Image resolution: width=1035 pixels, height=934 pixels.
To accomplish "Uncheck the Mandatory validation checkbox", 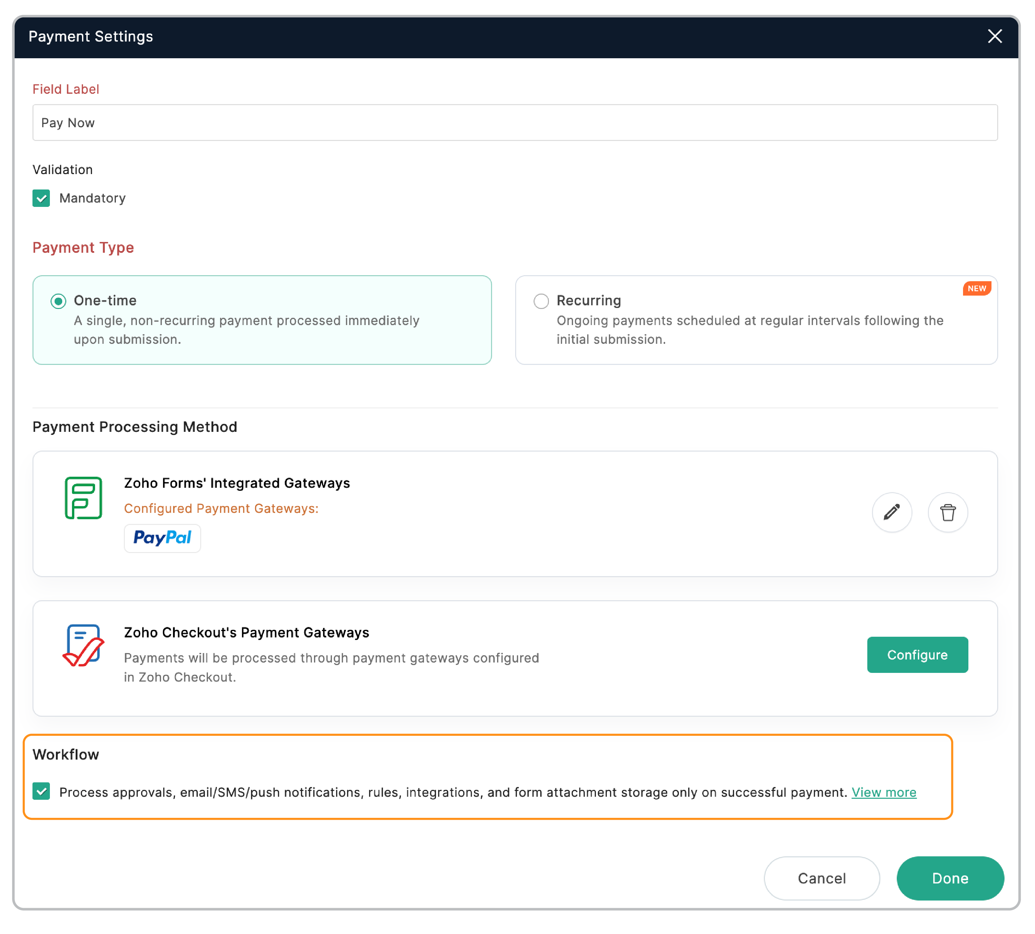I will click(x=41, y=198).
